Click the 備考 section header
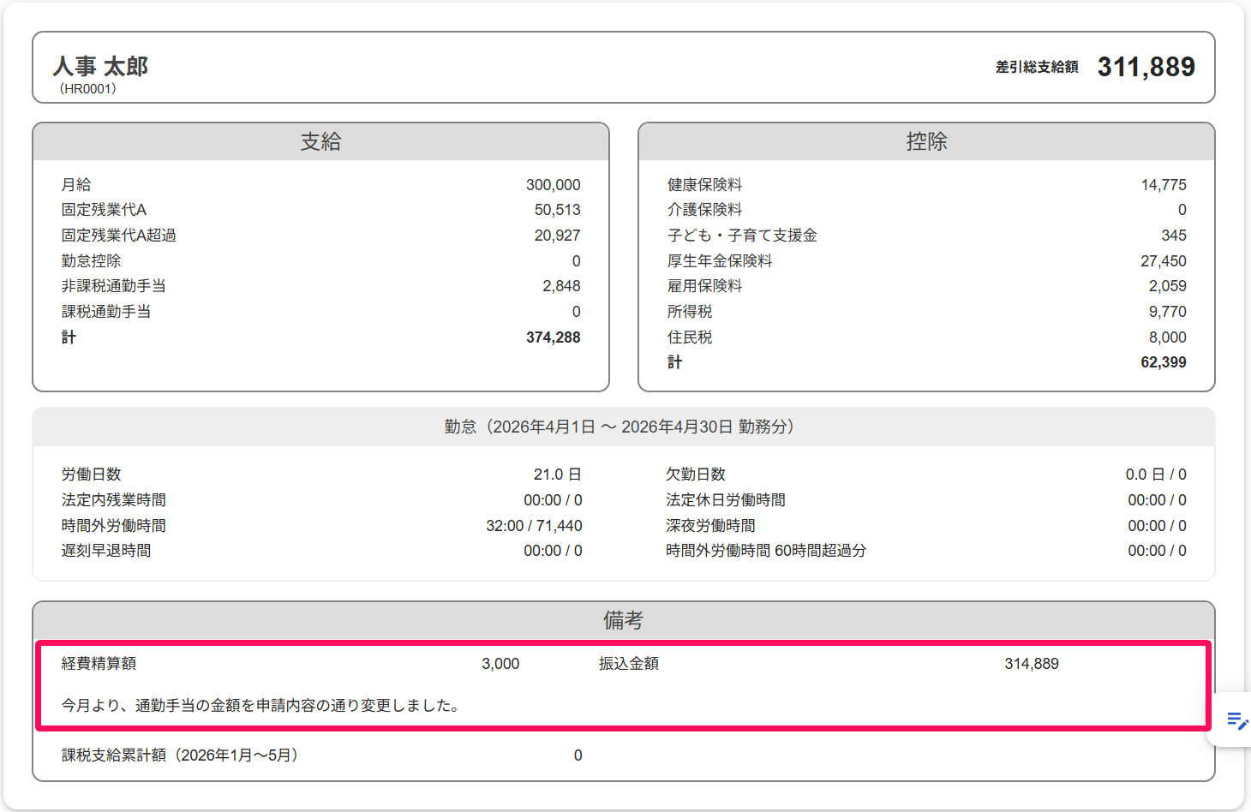Screen dimensions: 1251x812 click(x=624, y=620)
